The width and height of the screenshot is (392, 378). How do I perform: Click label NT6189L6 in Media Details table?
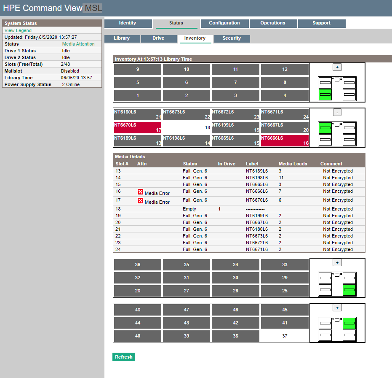click(257, 171)
